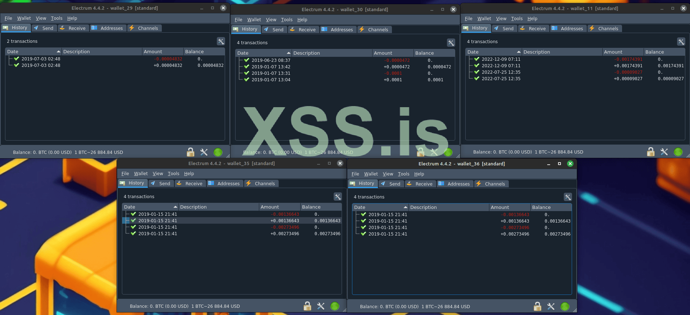Open Help menu in wallet_36 window

coord(419,174)
